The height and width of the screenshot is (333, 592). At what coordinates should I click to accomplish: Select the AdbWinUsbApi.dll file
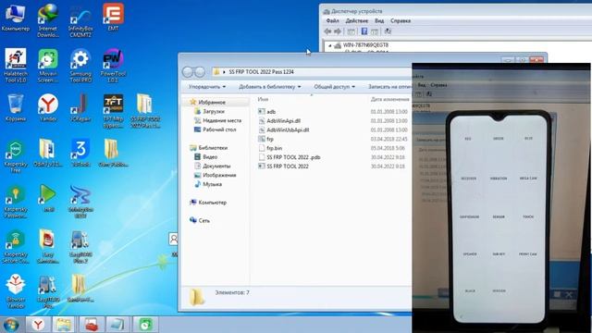coord(288,129)
